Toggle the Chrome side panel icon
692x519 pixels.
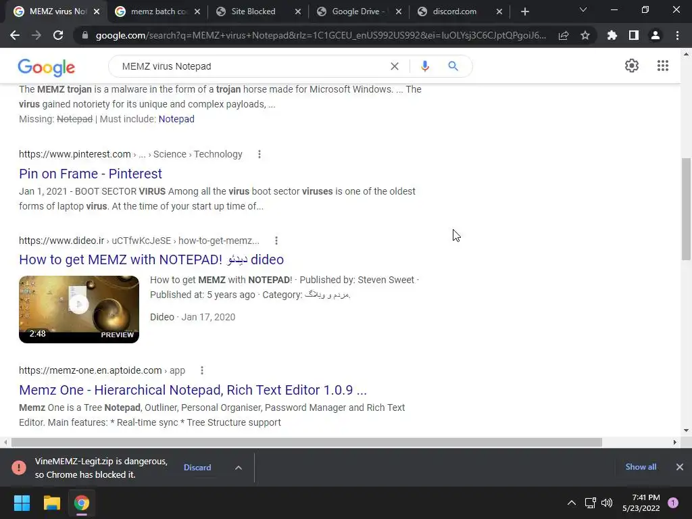634,35
